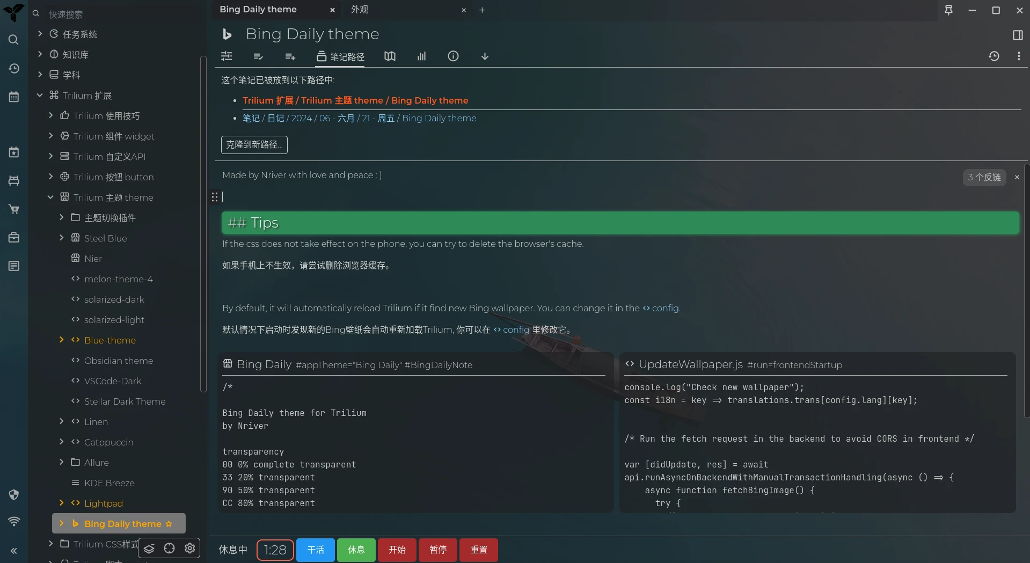Toggle right pane visibility icon
The image size is (1030, 563).
[1018, 35]
